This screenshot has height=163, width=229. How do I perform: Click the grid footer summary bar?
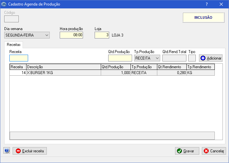pyautogui.click(x=112, y=136)
